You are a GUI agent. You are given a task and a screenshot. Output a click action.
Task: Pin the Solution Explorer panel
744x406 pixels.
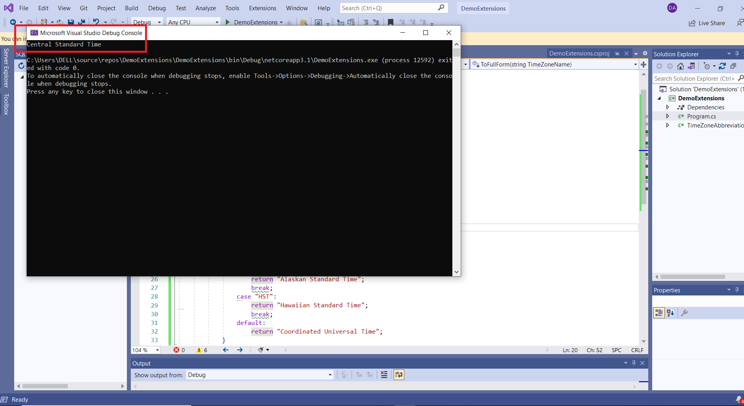[x=737, y=54]
